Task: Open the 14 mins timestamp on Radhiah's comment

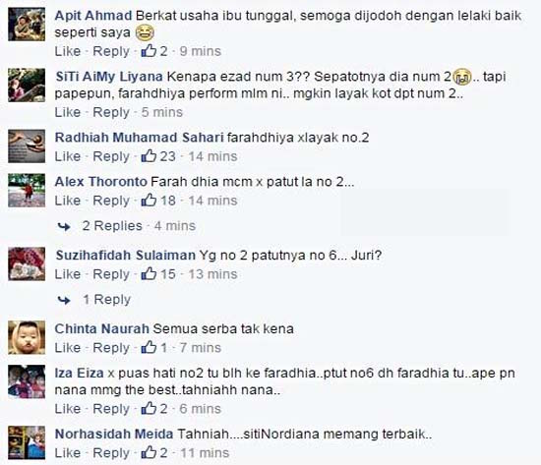Action: click(212, 156)
